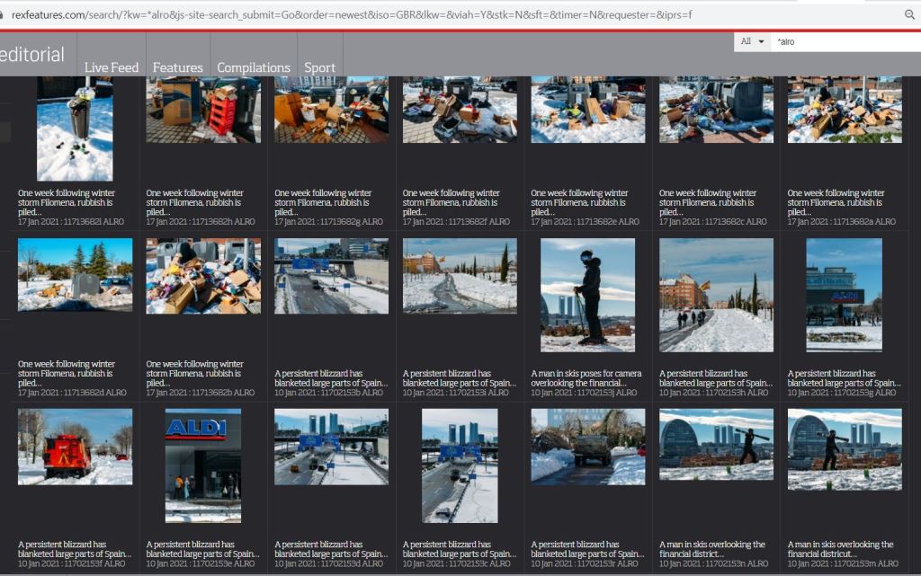Open the last thumbnail, image 11702153m
921x576 pixels.
[x=844, y=449]
